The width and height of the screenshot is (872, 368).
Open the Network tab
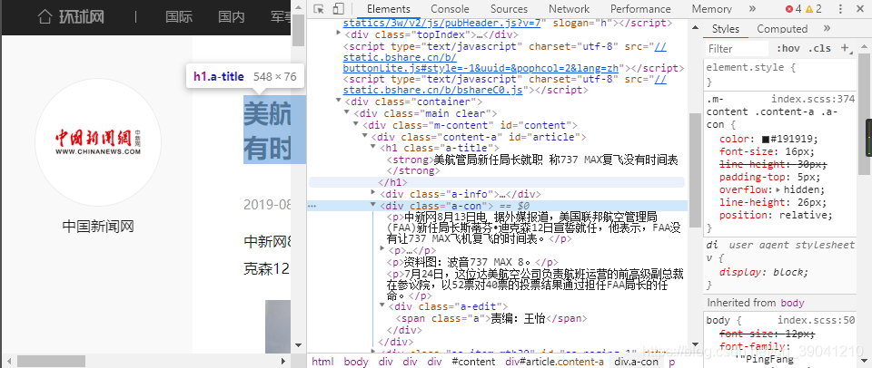[x=569, y=9]
